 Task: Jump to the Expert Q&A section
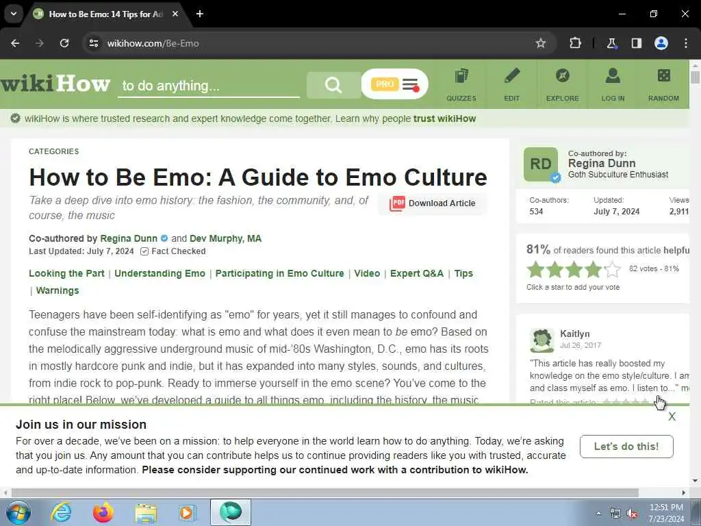[417, 273]
